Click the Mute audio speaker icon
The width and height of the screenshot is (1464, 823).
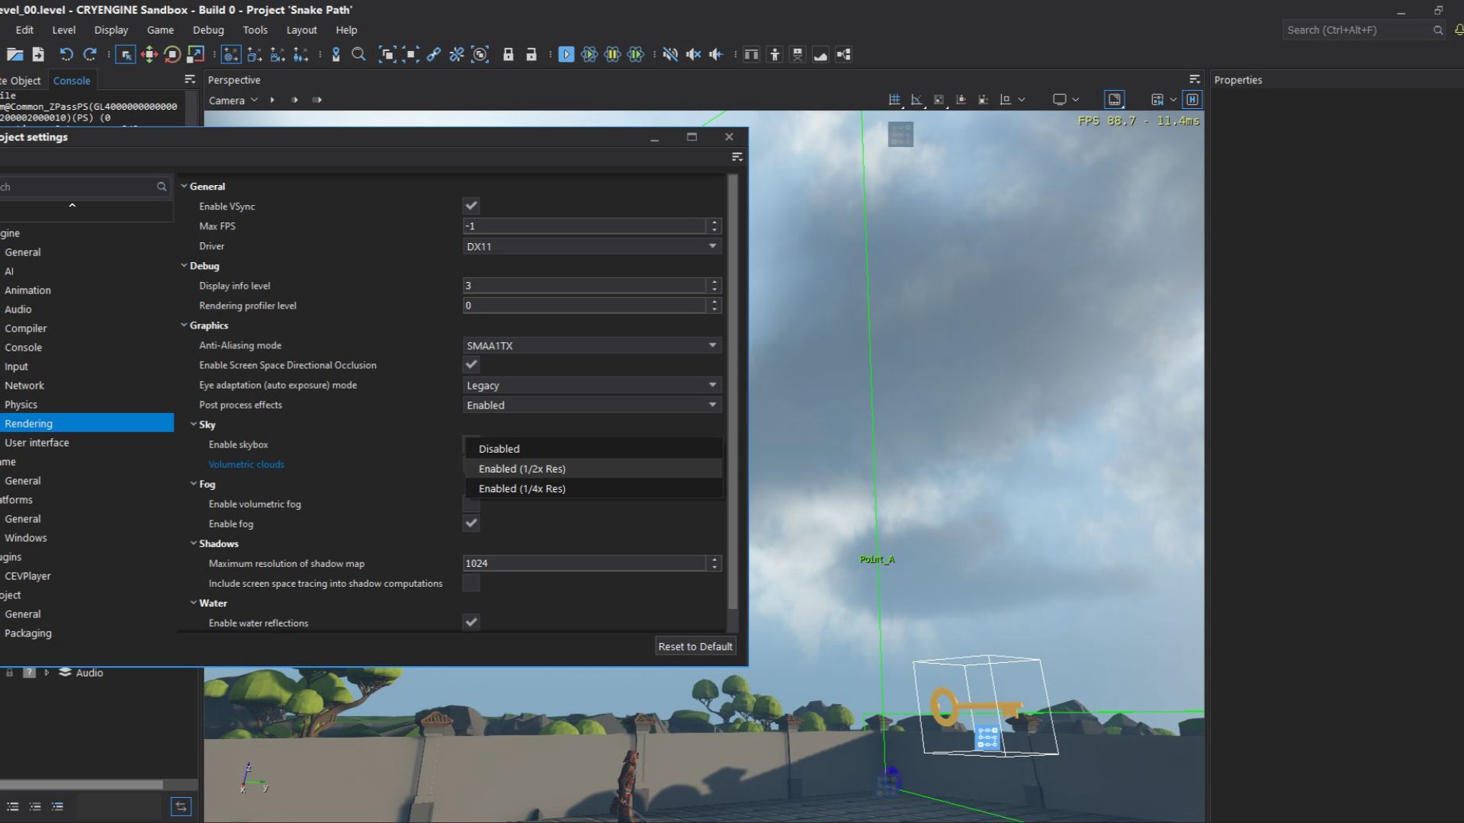pos(670,54)
